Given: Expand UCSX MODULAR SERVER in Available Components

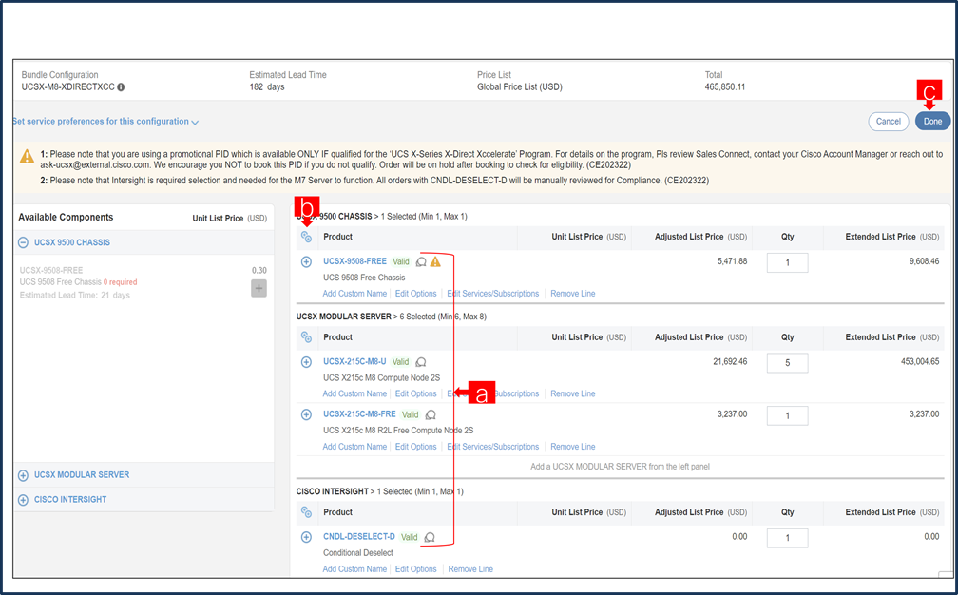Looking at the screenshot, I should [23, 475].
